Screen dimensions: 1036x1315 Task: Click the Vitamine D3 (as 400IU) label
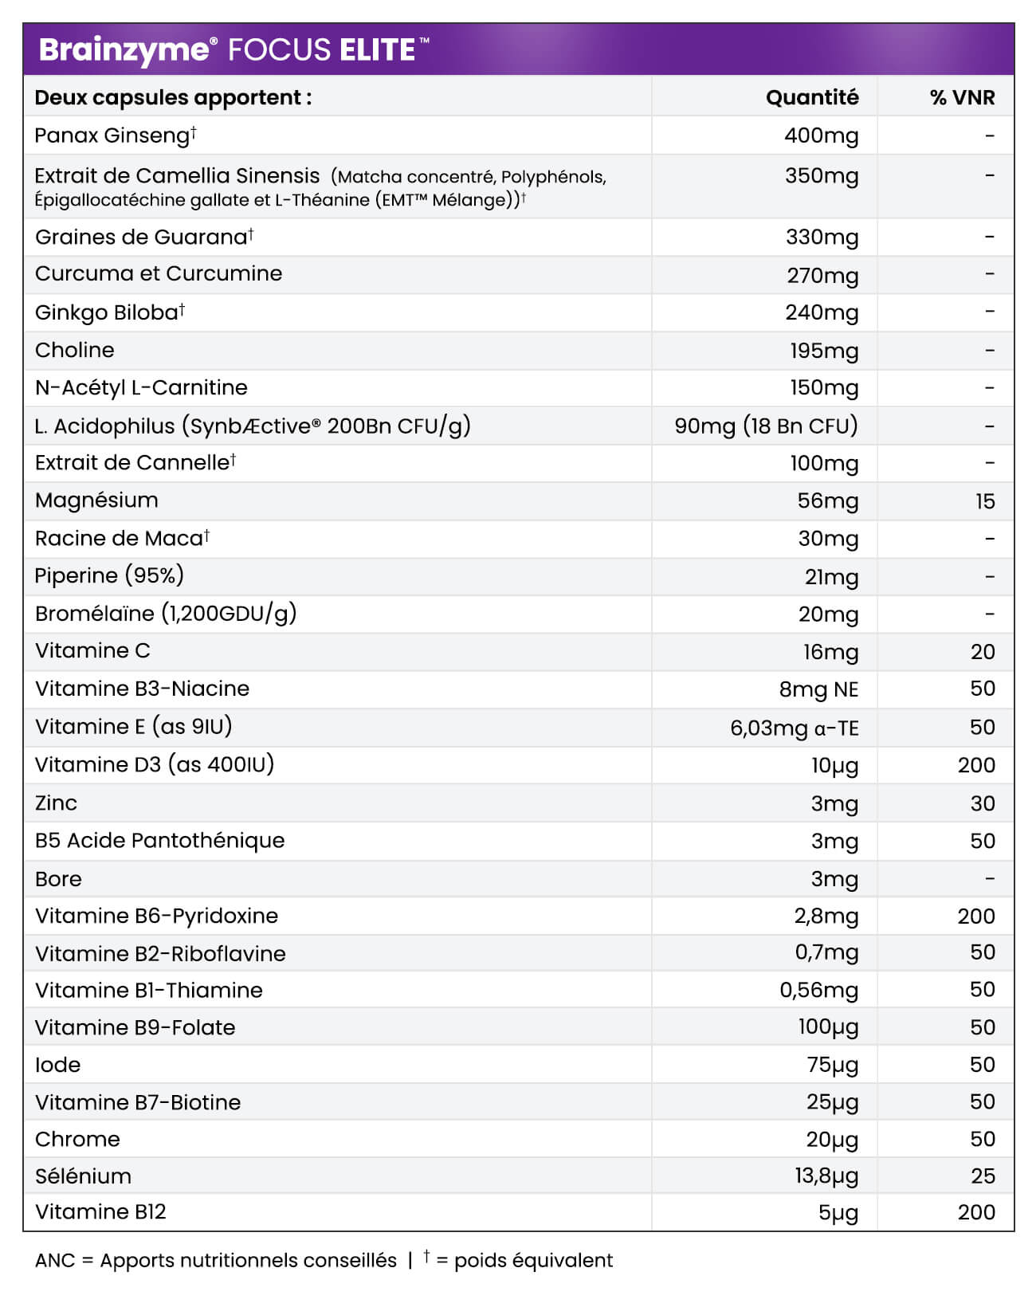tap(155, 765)
